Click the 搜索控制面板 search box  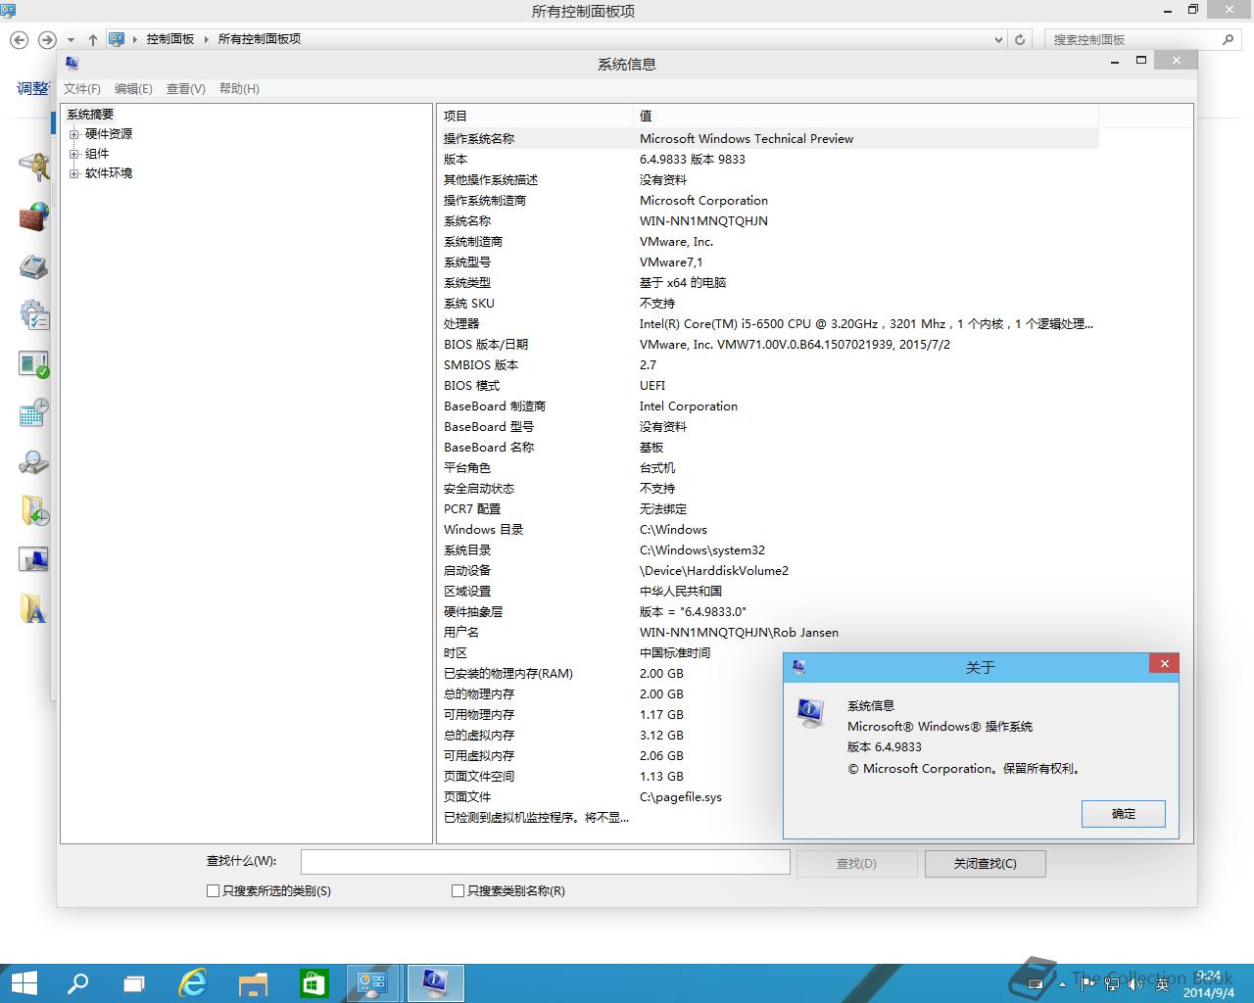(x=1141, y=39)
